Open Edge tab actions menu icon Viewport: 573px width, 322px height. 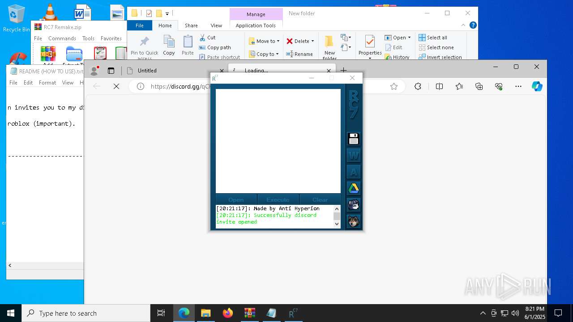tap(111, 70)
